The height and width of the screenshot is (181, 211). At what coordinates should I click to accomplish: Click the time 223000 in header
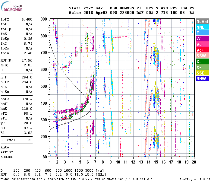click(127, 13)
